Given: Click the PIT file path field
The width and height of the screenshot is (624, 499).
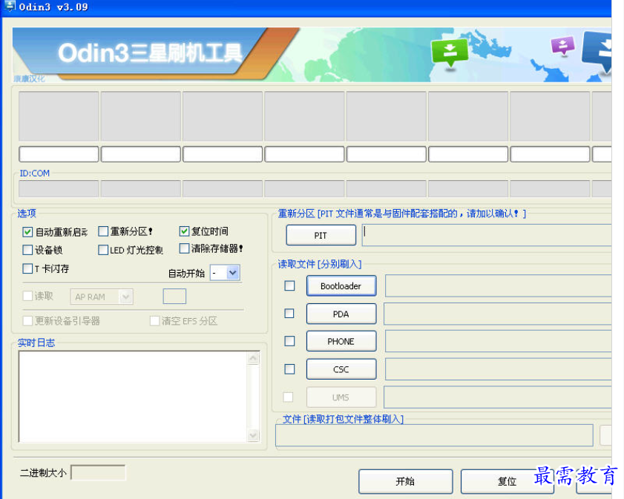Looking at the screenshot, I should (486, 235).
